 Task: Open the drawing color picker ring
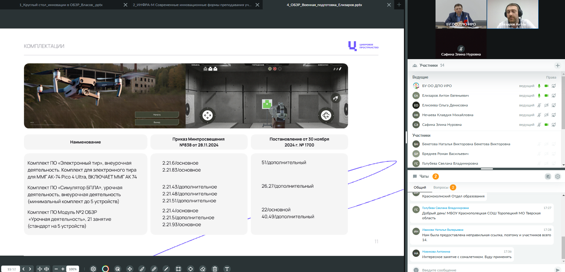pyautogui.click(x=105, y=269)
